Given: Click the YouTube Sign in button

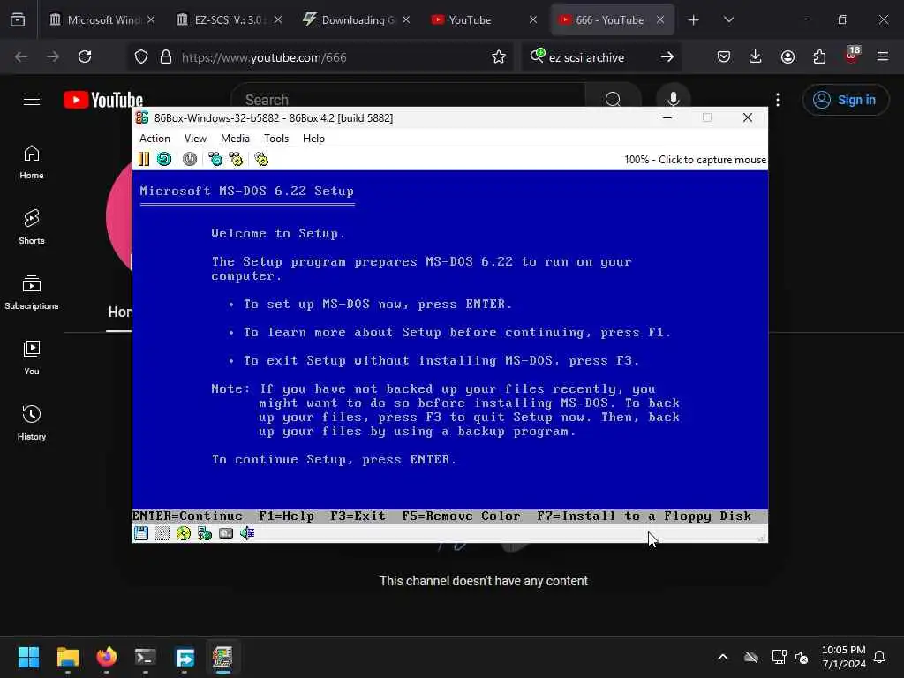Looking at the screenshot, I should 845,100.
